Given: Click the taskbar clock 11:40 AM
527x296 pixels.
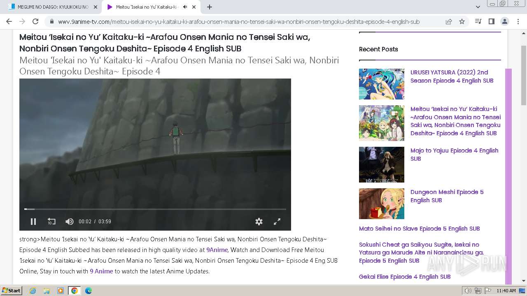Looking at the screenshot, I should click(x=506, y=291).
